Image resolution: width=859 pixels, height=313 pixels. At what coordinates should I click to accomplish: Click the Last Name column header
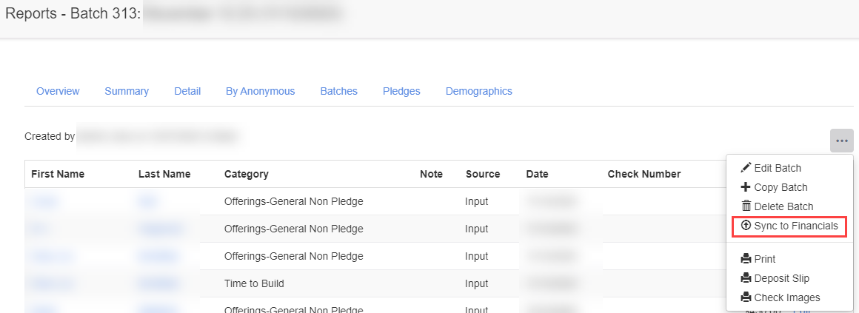[164, 174]
